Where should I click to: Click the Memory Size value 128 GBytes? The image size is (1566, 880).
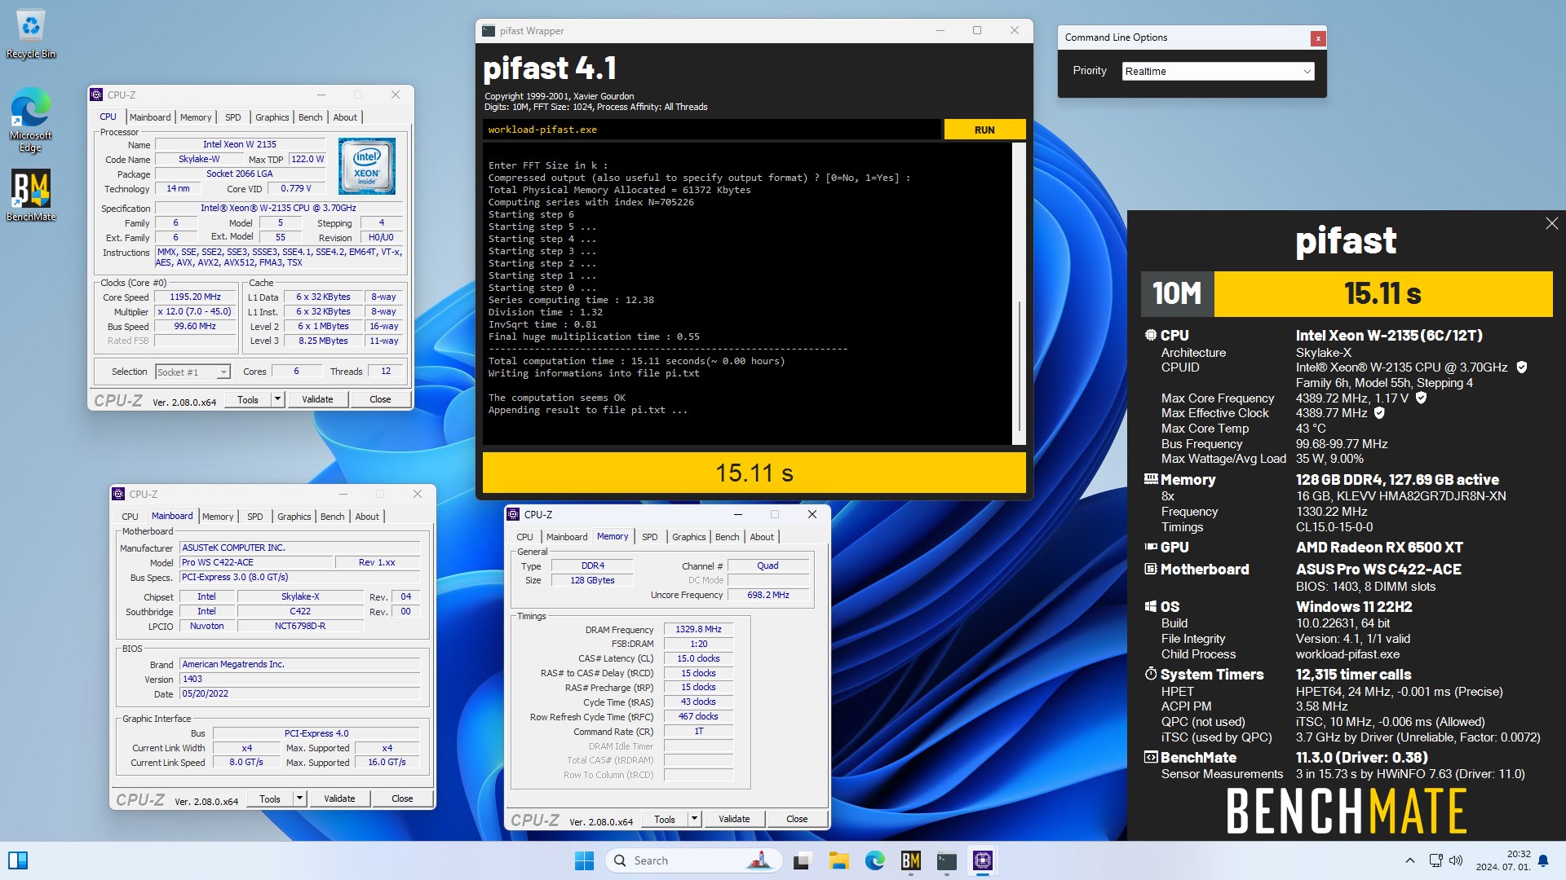click(x=592, y=580)
